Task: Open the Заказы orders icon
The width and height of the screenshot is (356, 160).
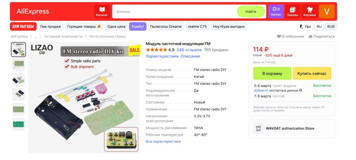Action: [x=292, y=12]
